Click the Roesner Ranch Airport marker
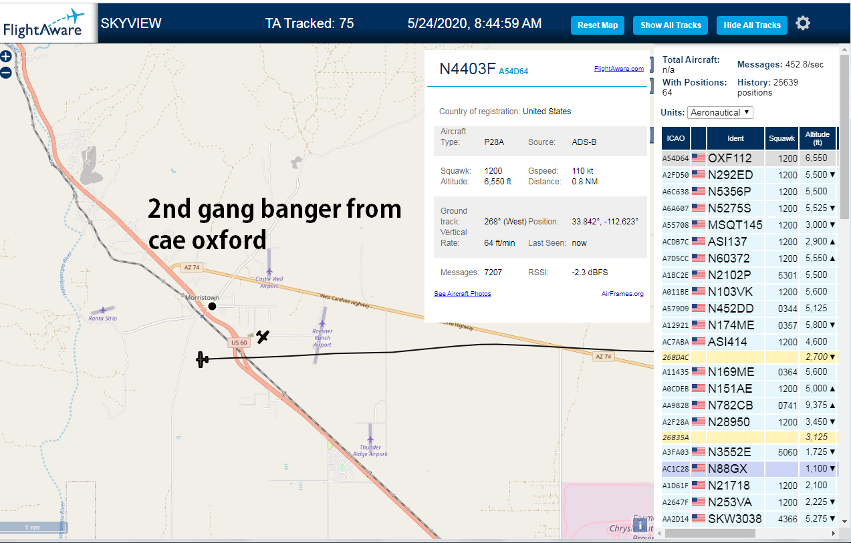Image resolution: width=851 pixels, height=543 pixels. tap(322, 323)
